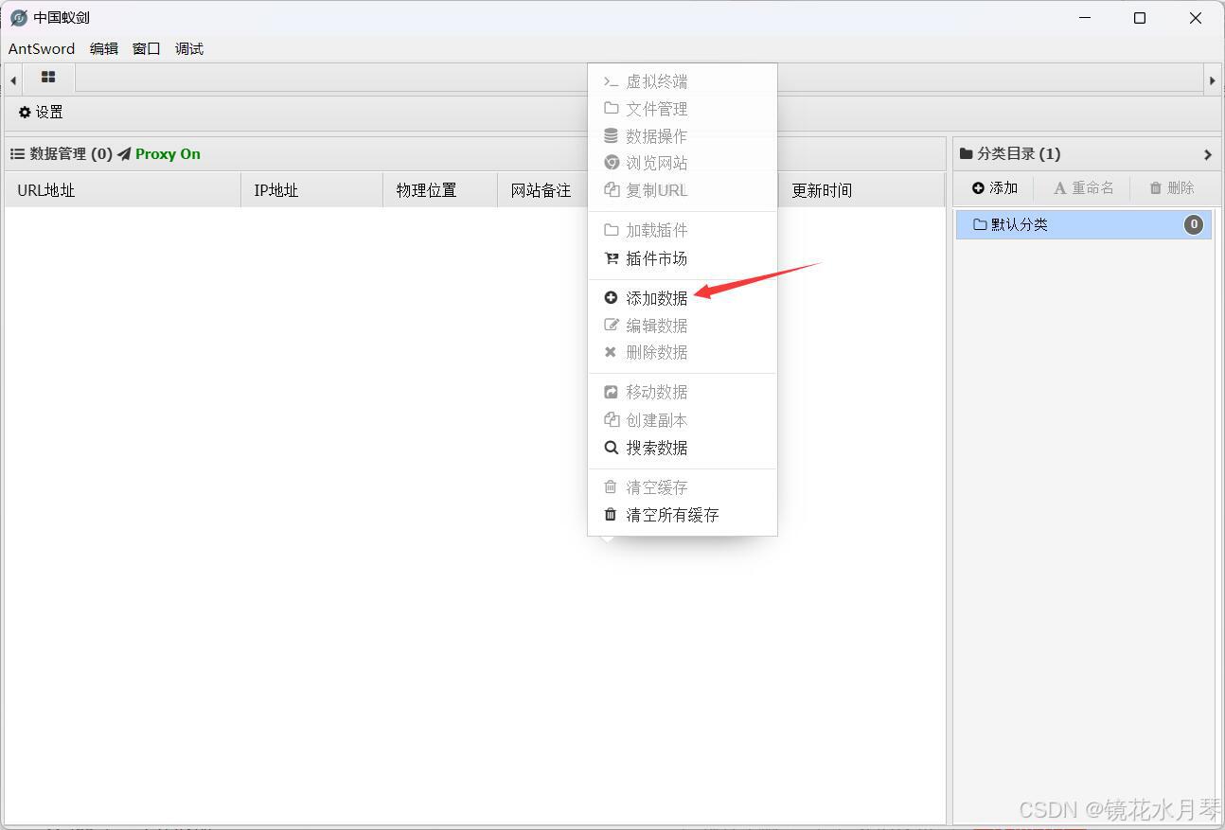Click the folder icon beside 加载插件
The image size is (1225, 830).
point(611,229)
